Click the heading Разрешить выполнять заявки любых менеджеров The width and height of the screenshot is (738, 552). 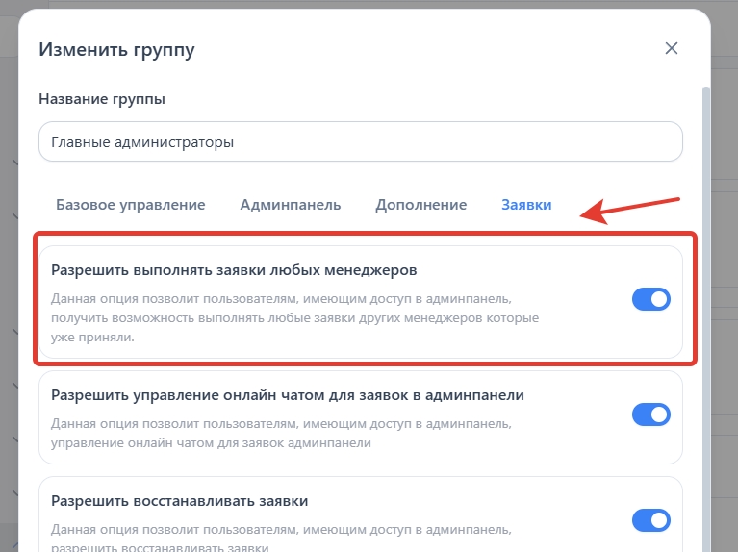tap(233, 269)
